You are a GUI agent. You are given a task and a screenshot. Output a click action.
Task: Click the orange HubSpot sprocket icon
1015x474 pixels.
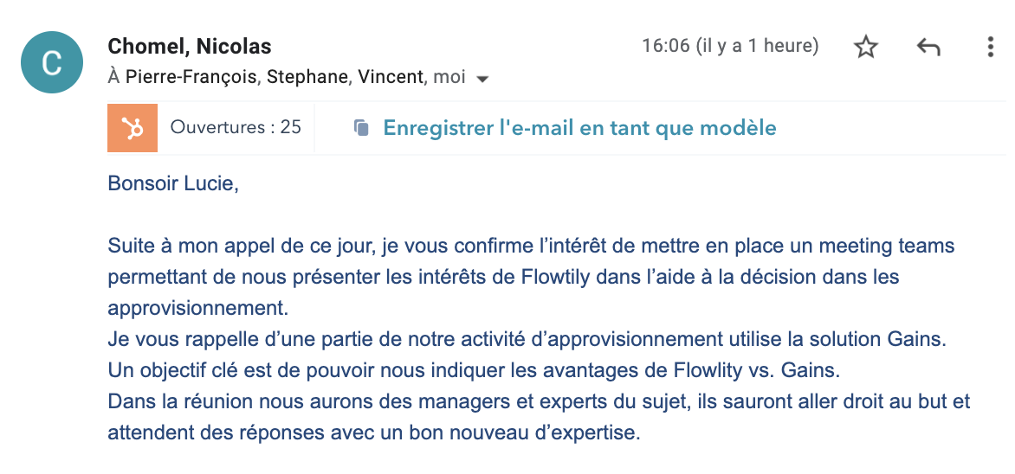click(x=133, y=128)
